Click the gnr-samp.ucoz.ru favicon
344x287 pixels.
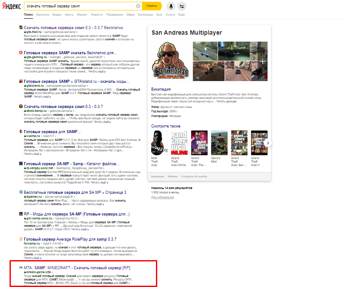click(x=21, y=214)
